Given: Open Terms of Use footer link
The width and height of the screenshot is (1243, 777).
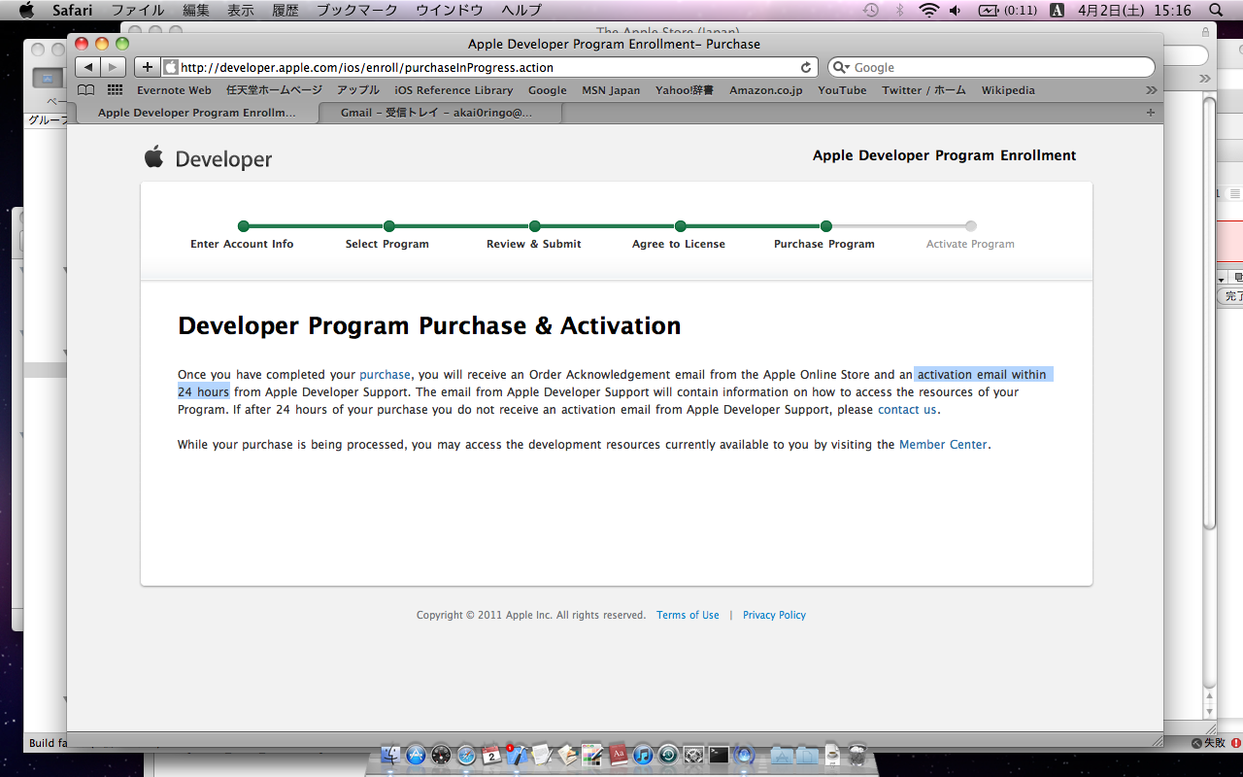Looking at the screenshot, I should click(688, 615).
